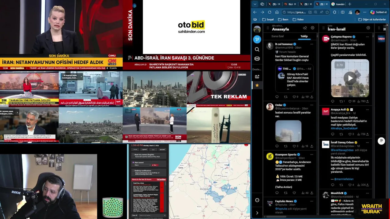Switch to the translate Google tab
390x219 pixels.
[338, 4]
